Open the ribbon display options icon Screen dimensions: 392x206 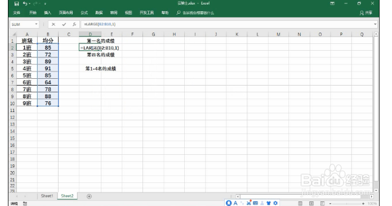coord(332,3)
